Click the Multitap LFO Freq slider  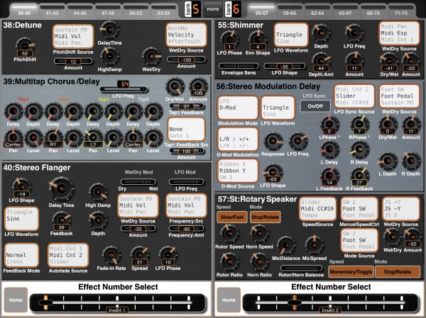click(124, 89)
